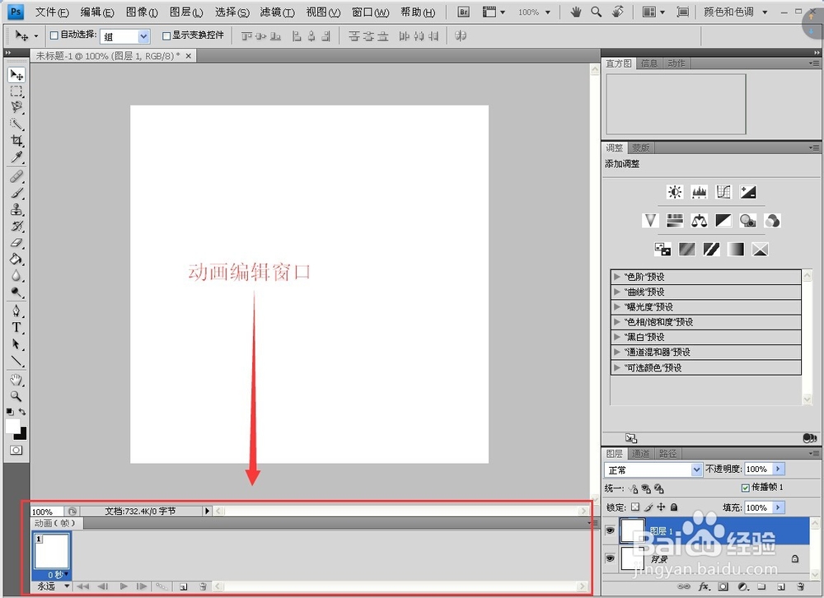Screen dimensions: 824x598
Task: Select the History Brush tool
Action: click(x=16, y=226)
